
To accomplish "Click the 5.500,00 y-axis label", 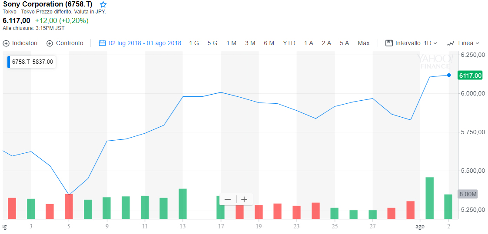I will [473, 171].
